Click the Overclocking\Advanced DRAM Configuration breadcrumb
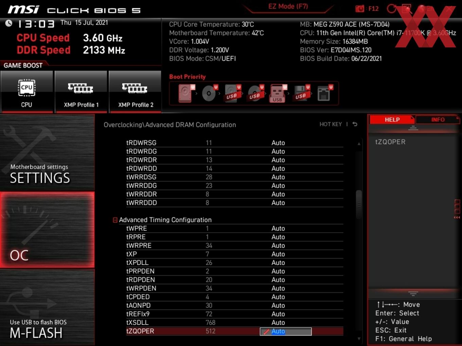Image resolution: width=462 pixels, height=346 pixels. point(170,125)
